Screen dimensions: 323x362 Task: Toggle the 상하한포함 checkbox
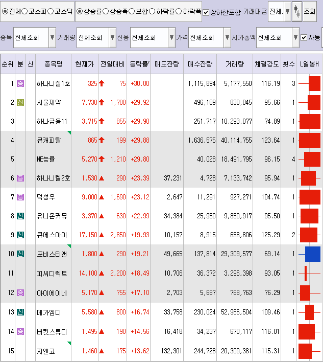[x=206, y=12]
